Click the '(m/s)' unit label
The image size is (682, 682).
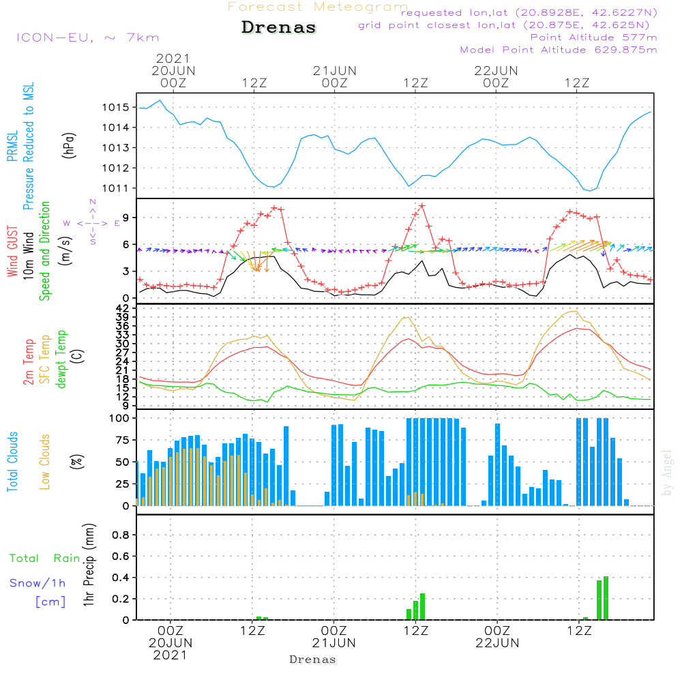[65, 252]
